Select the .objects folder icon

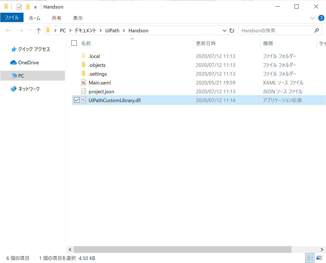point(83,65)
